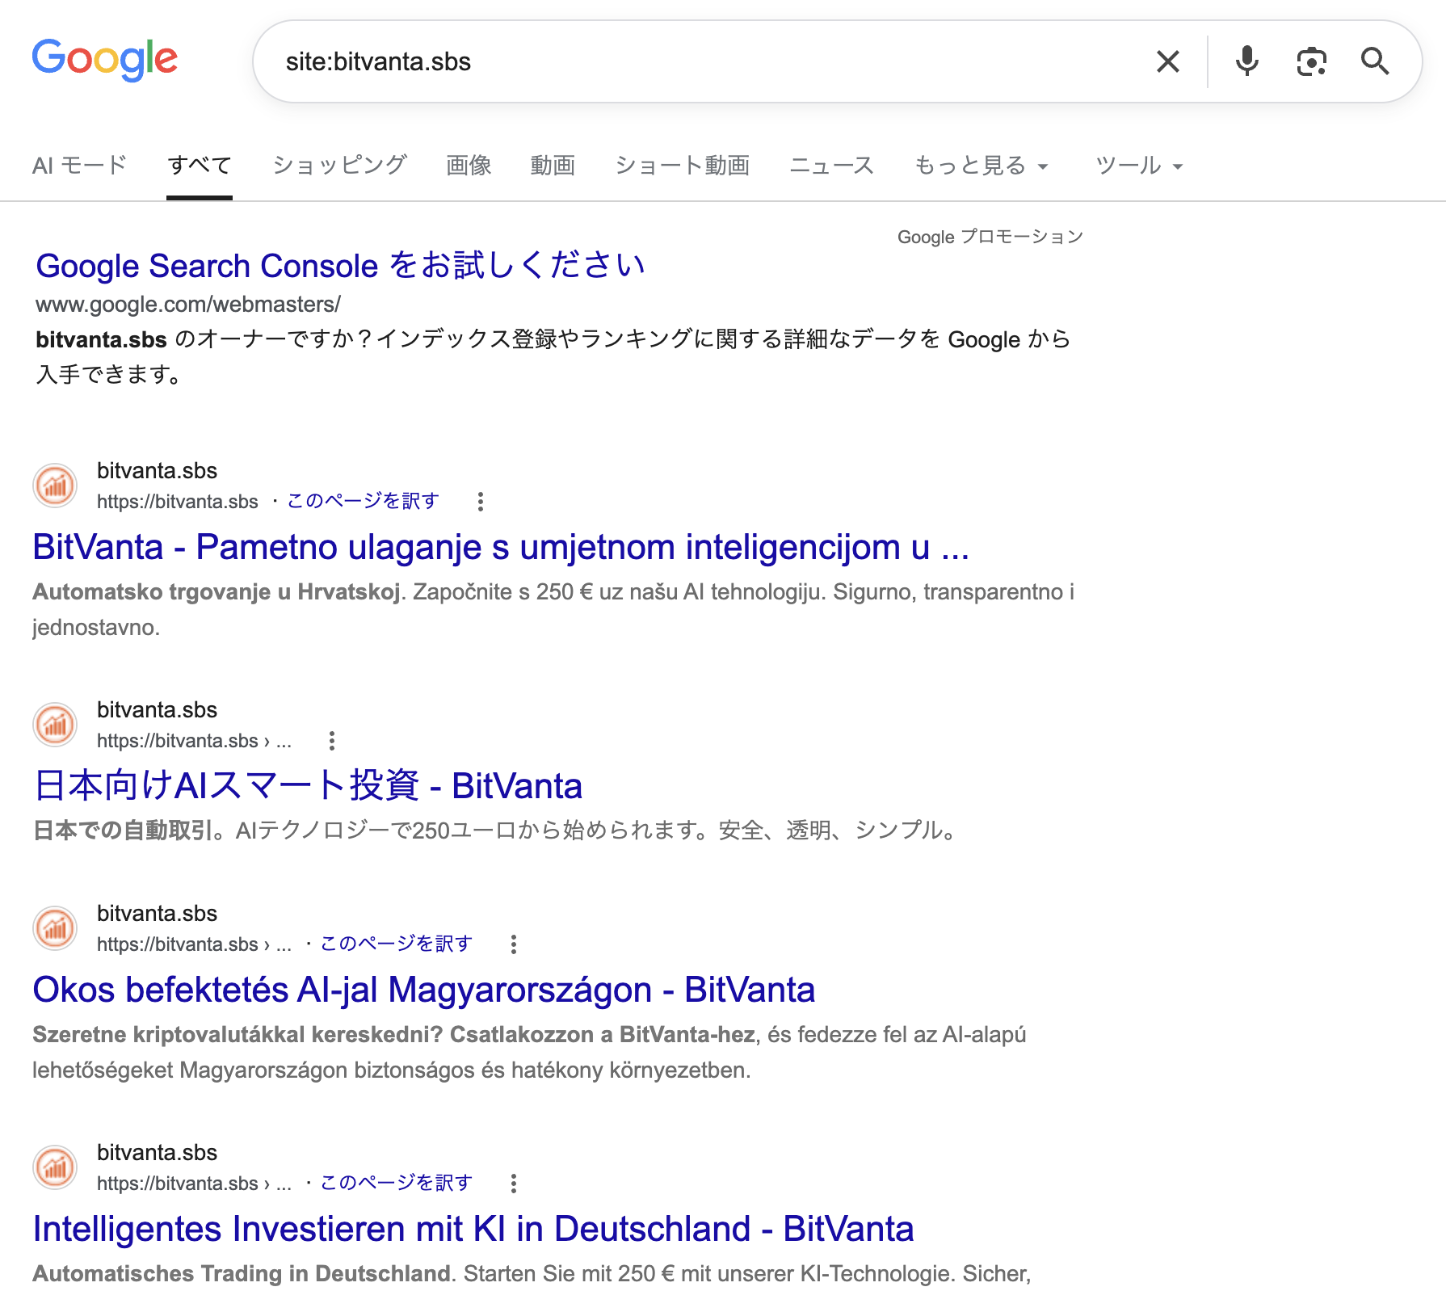
Task: Click the www.google.com/webmasters/ URL text
Action: coord(188,305)
